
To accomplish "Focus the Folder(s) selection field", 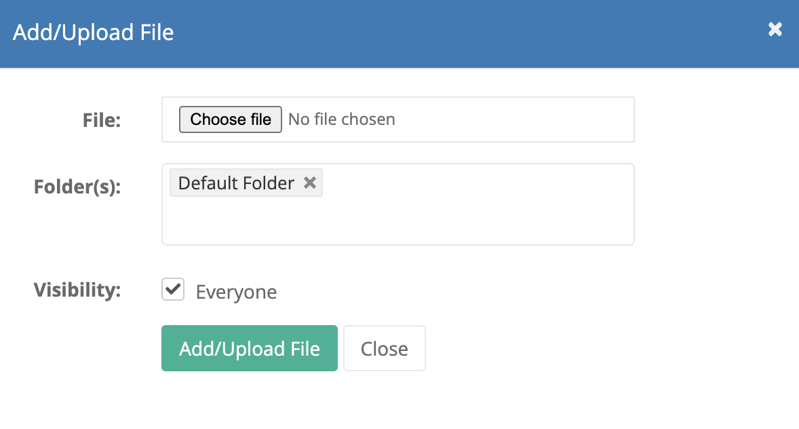I will [x=398, y=204].
